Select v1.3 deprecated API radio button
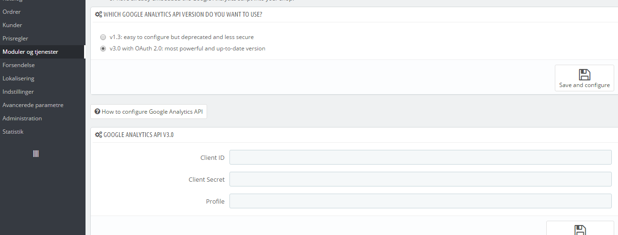618x235 pixels. pos(103,37)
